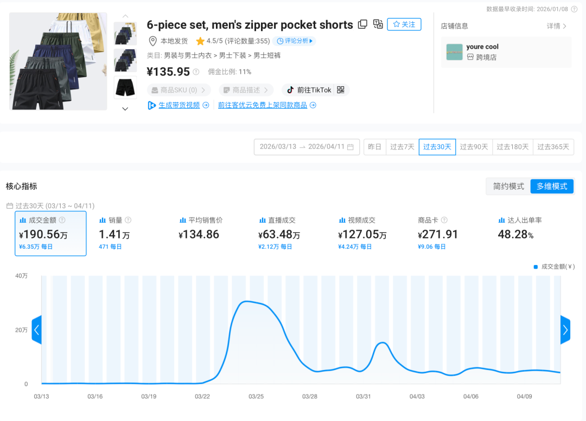Select the 昨日 time range tab
Image resolution: width=586 pixels, height=421 pixels.
374,147
